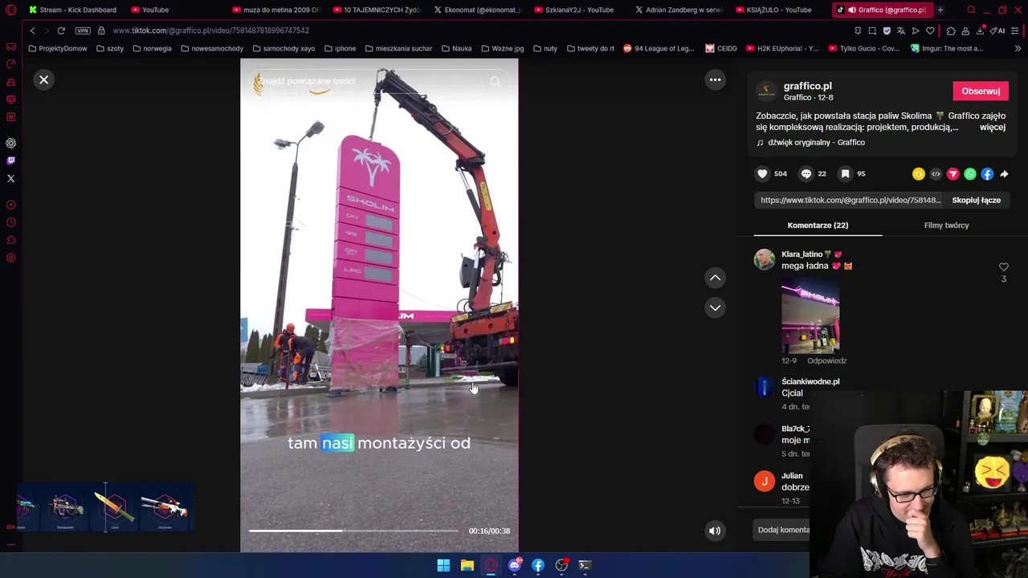The width and height of the screenshot is (1028, 578).
Task: Mute the video using the speaker button
Action: pyautogui.click(x=715, y=531)
